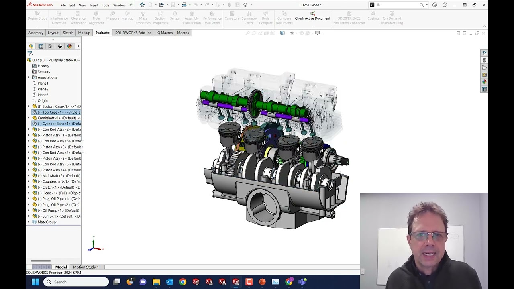
Task: Click the search magnifier icon in title bar
Action: pos(422,5)
